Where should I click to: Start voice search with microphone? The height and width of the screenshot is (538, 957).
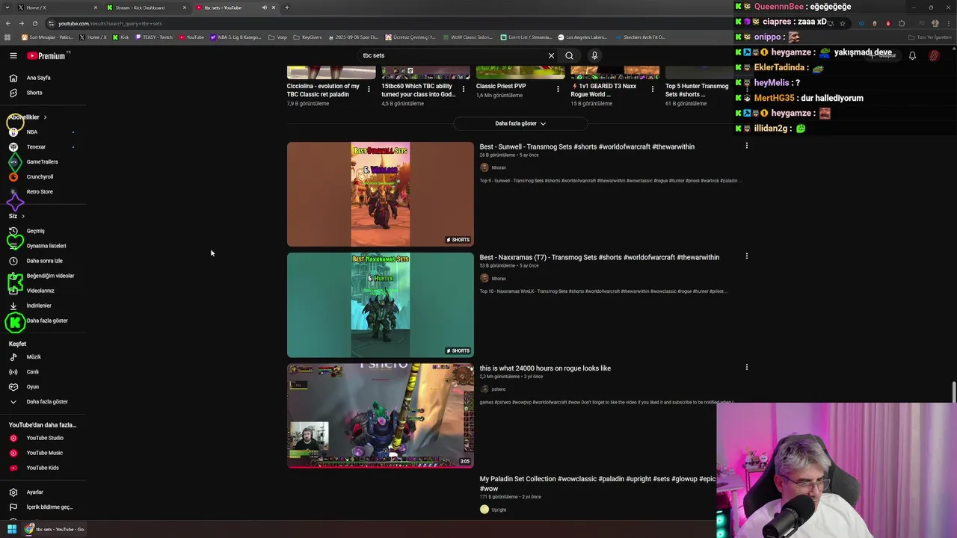click(x=594, y=55)
